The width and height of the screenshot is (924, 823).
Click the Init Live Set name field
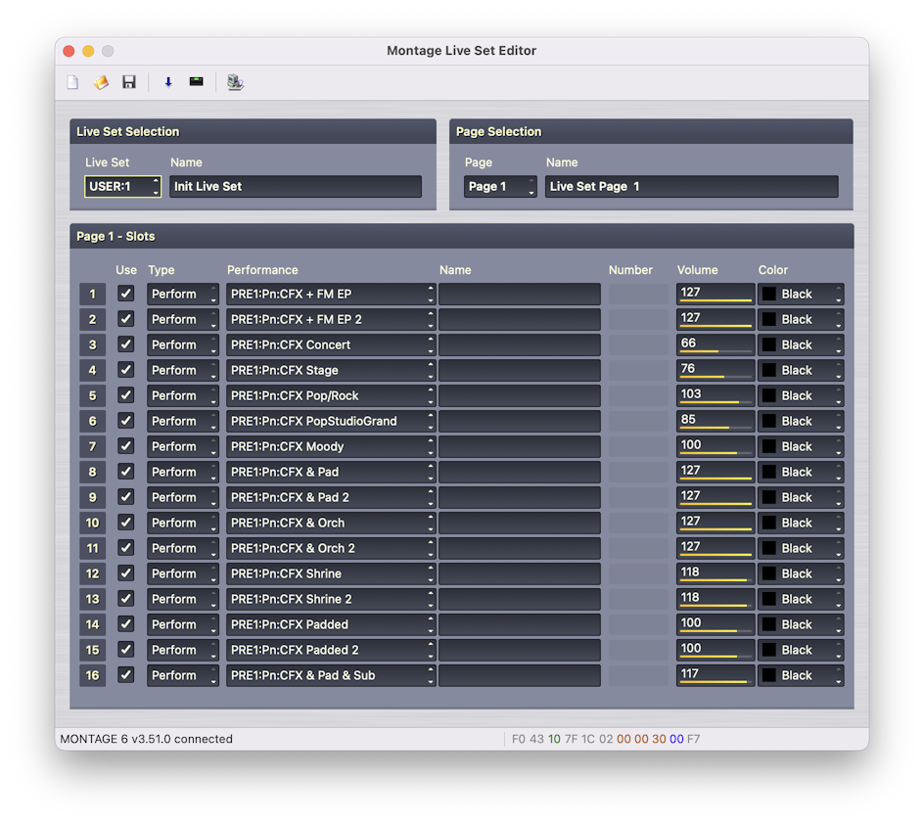click(x=296, y=187)
